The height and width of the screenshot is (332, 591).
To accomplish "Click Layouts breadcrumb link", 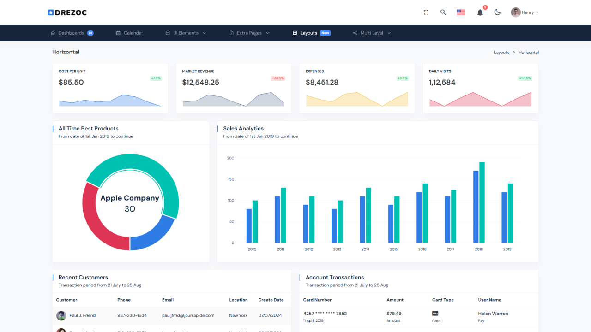I will pos(501,53).
